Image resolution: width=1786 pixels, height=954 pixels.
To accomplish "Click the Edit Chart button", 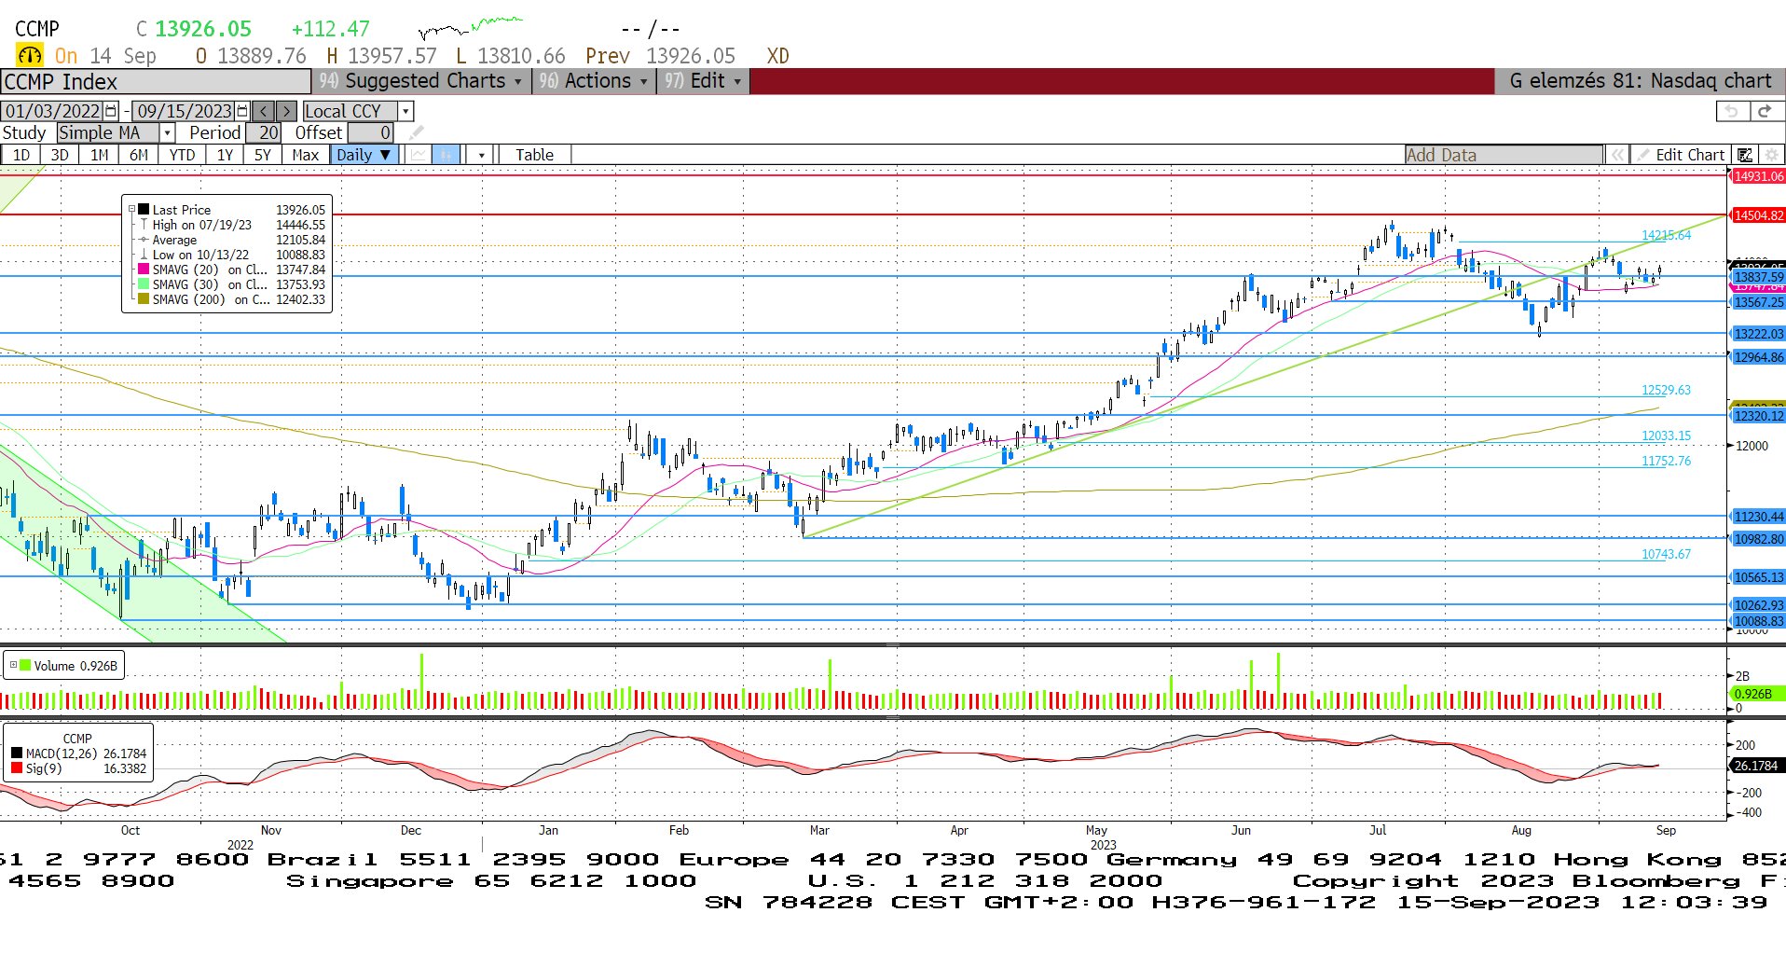I will point(1681,155).
